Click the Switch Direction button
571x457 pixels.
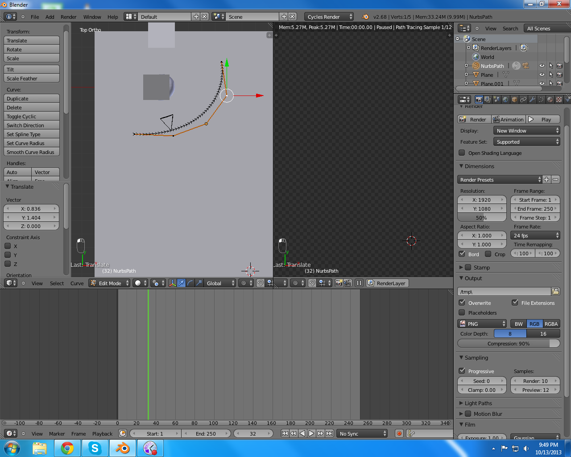[31, 125]
